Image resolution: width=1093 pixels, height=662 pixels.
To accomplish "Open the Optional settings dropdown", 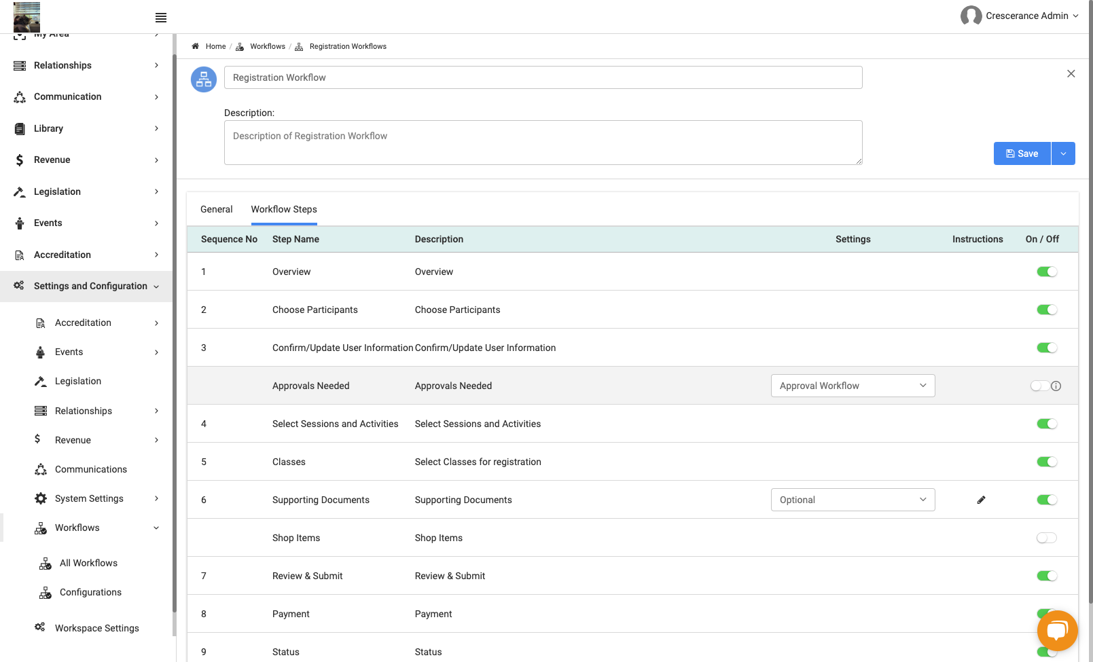I will coord(853,500).
